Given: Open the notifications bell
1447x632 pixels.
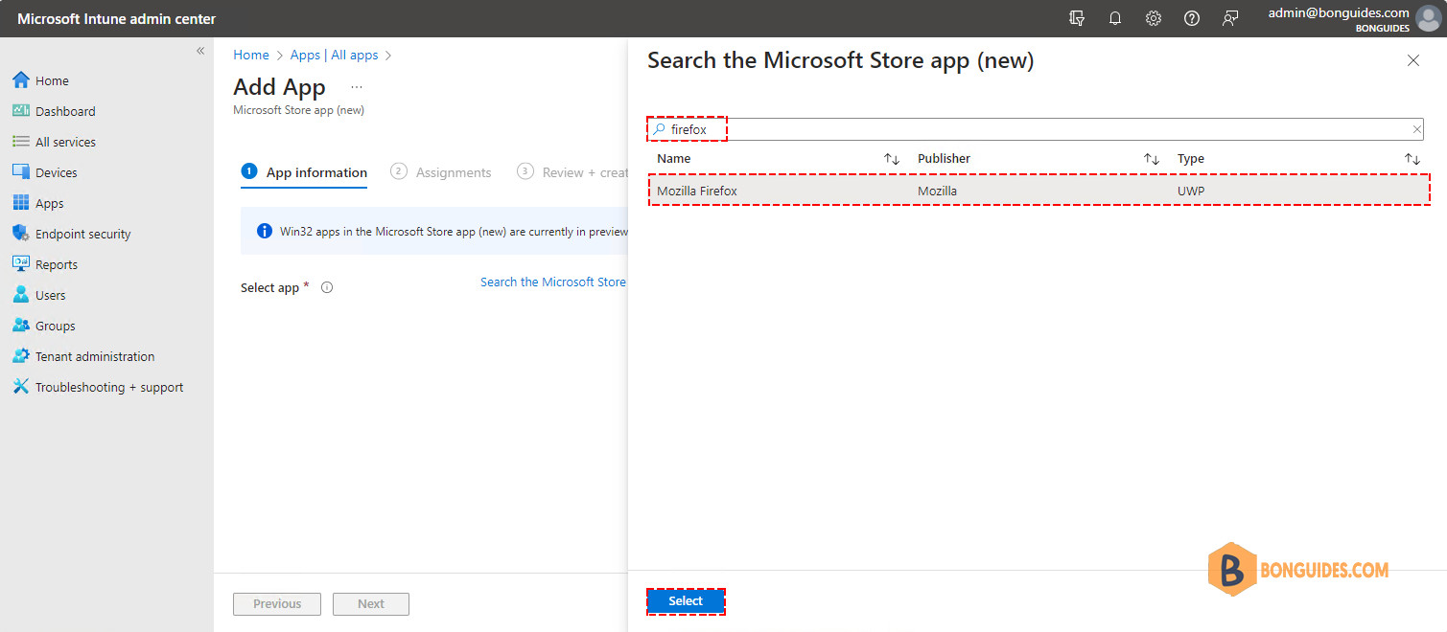Looking at the screenshot, I should (x=1115, y=18).
